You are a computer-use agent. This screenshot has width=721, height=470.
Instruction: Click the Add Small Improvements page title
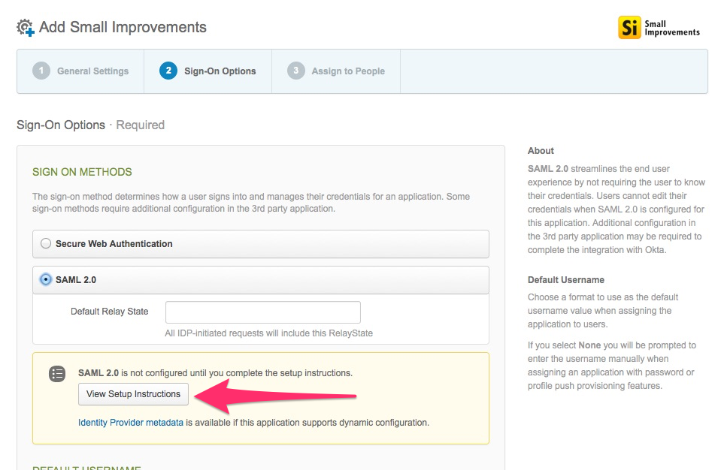[x=123, y=28]
